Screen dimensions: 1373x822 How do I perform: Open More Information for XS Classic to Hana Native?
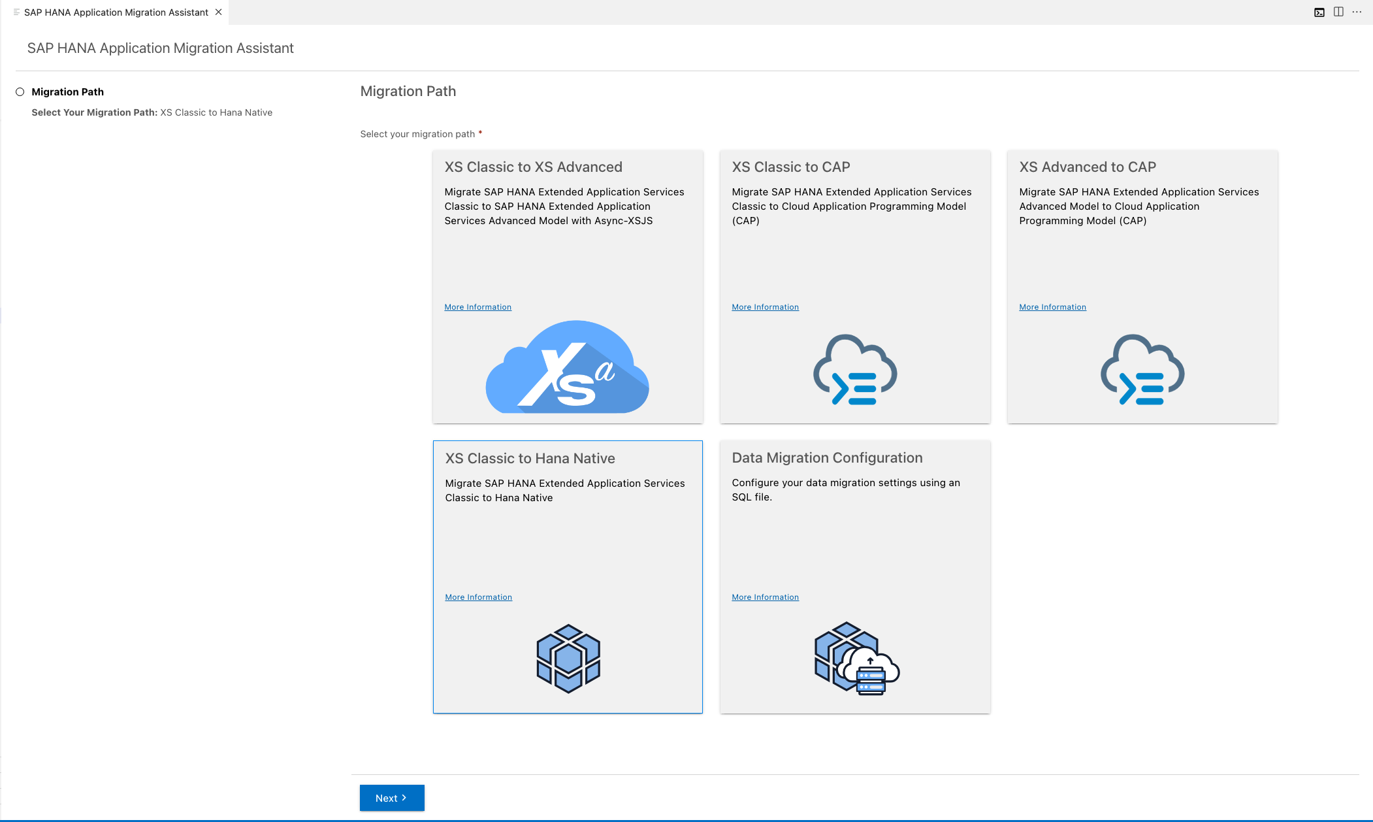coord(479,597)
